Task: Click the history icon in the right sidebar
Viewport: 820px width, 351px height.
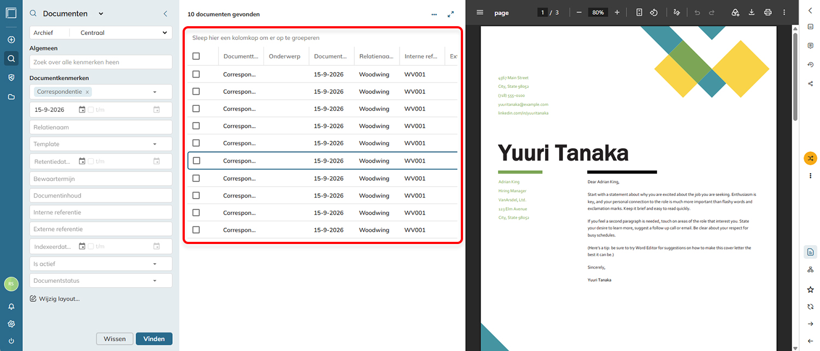Action: tap(811, 64)
